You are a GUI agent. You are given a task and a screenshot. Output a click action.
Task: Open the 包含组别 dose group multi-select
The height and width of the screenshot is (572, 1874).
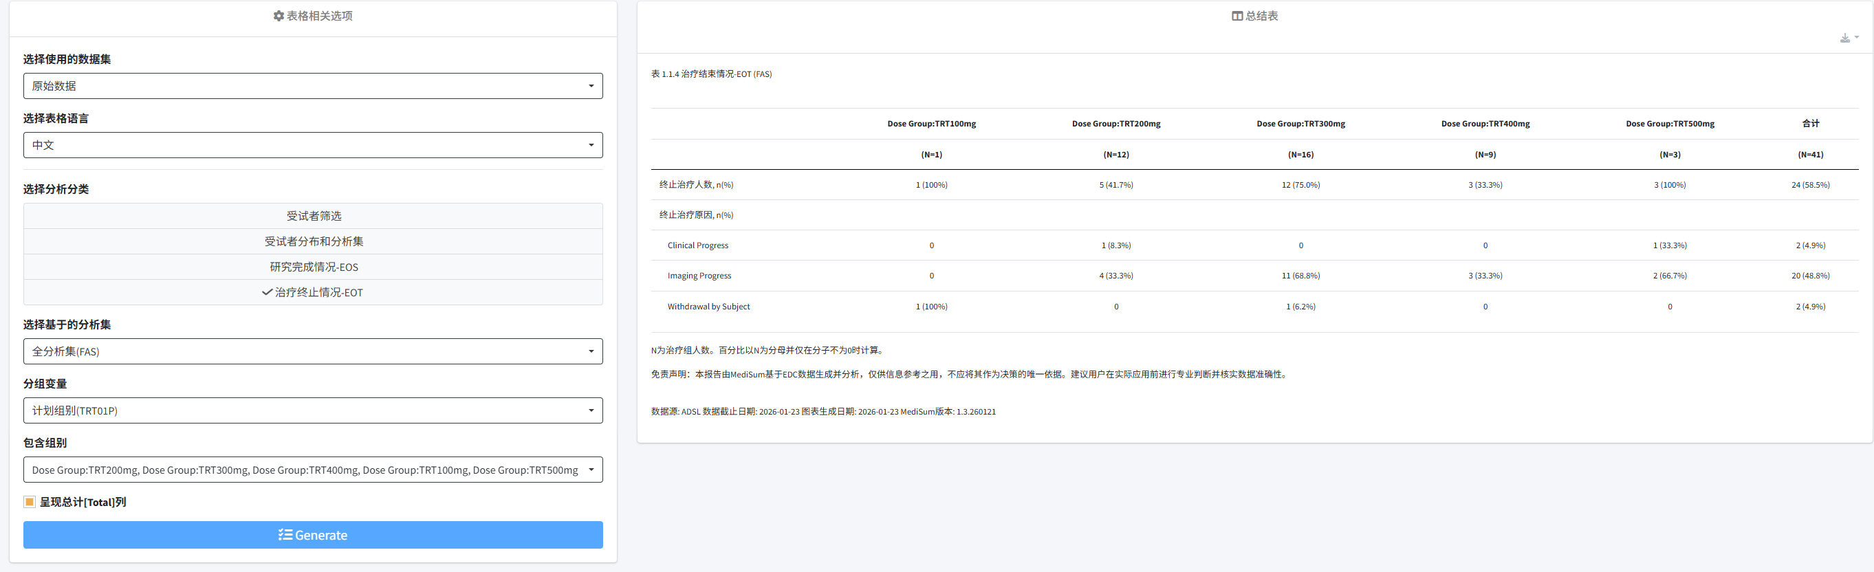(x=313, y=470)
